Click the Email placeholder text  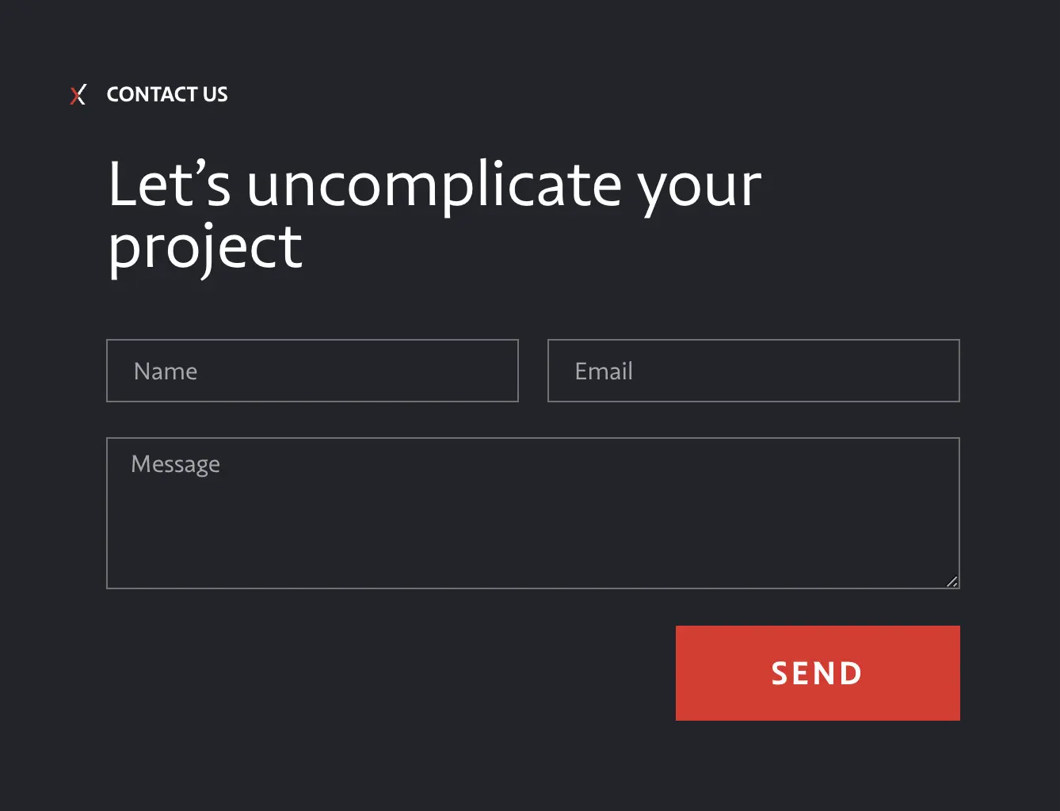pos(603,371)
